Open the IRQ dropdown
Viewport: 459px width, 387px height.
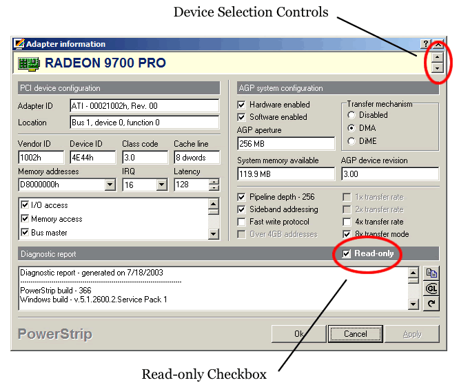(x=161, y=185)
